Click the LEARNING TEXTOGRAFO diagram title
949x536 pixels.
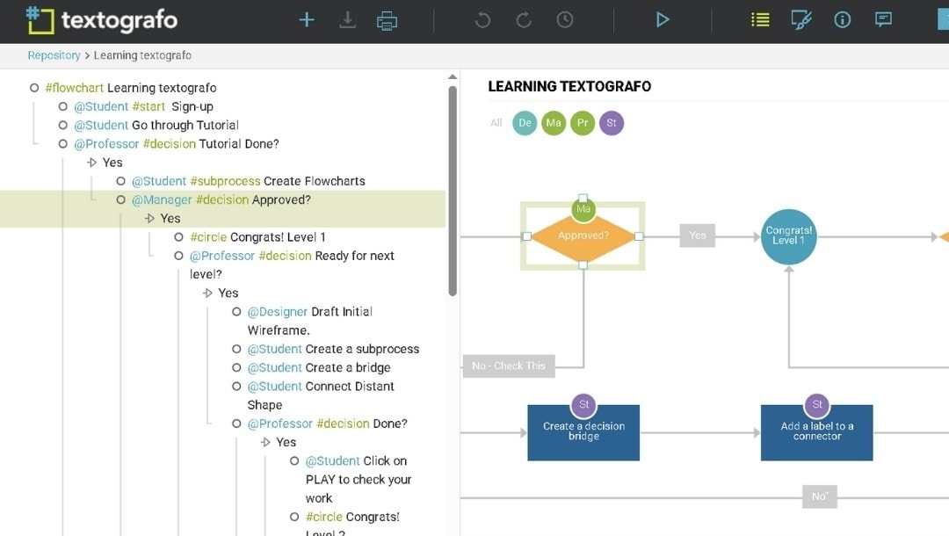(x=569, y=86)
